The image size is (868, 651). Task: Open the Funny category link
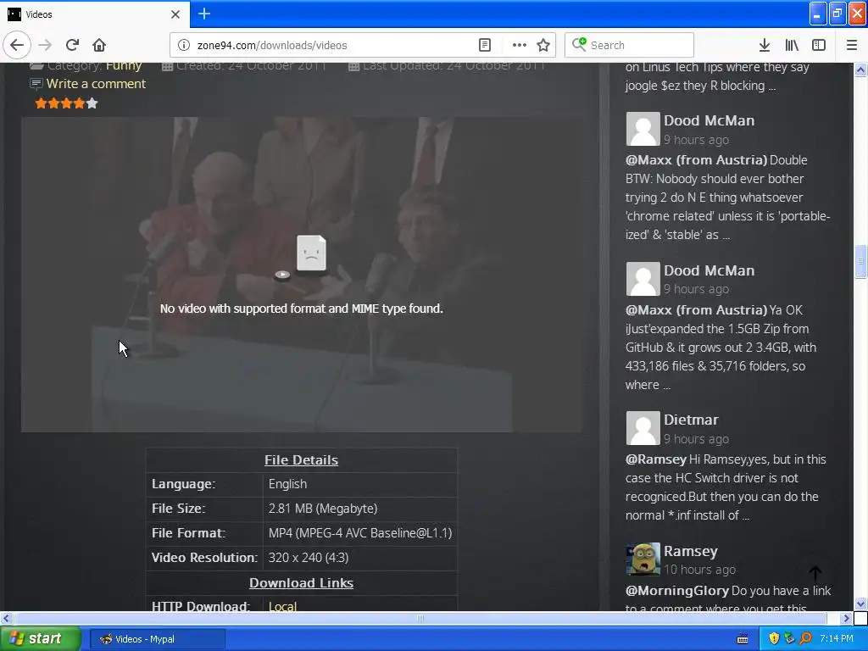click(x=124, y=65)
